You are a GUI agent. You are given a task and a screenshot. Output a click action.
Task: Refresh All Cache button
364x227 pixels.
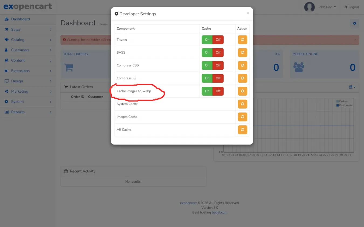click(x=242, y=130)
